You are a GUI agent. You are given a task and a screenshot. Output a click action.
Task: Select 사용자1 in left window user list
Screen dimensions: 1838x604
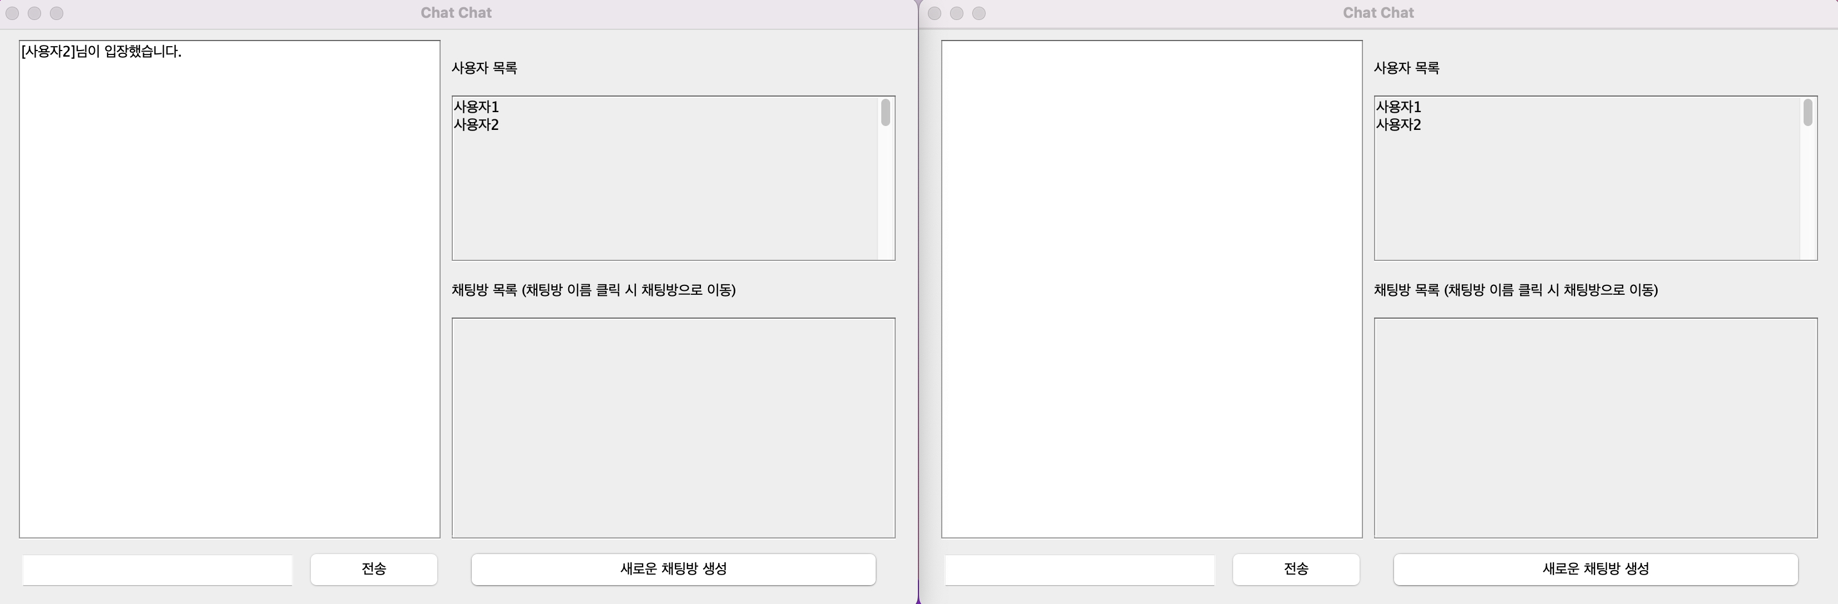point(477,107)
